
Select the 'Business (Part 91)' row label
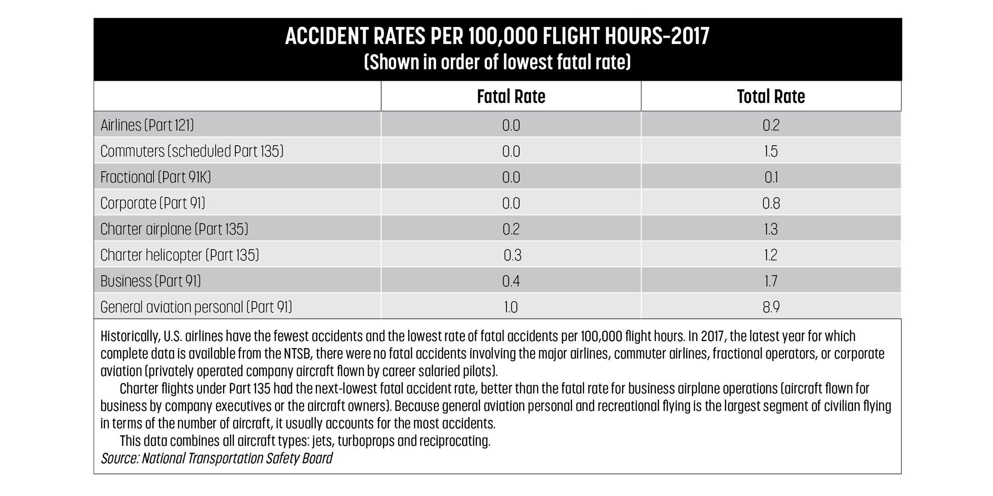pyautogui.click(x=150, y=281)
